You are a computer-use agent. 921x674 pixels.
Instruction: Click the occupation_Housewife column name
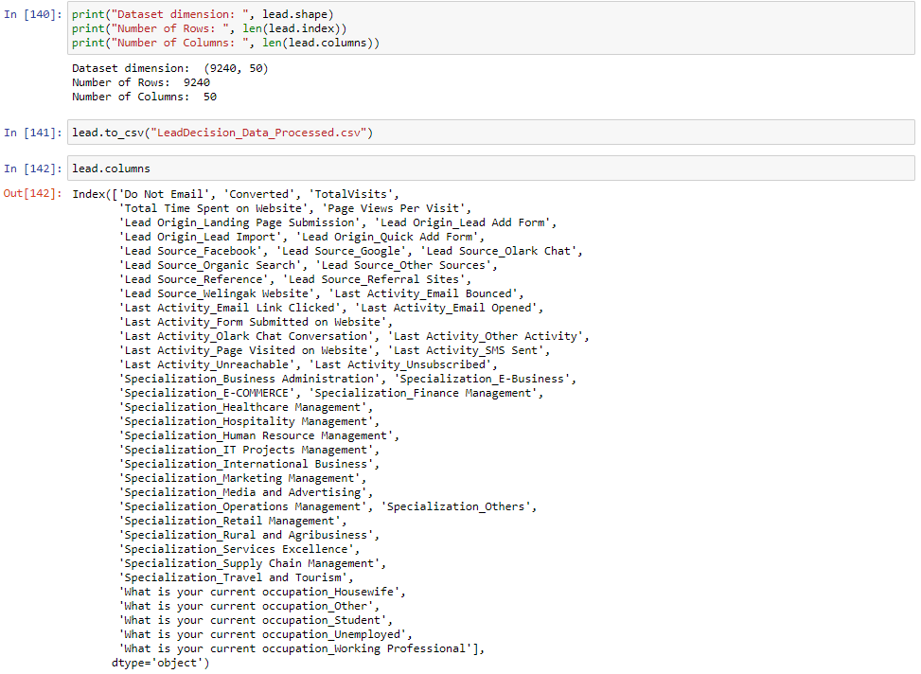click(x=262, y=592)
